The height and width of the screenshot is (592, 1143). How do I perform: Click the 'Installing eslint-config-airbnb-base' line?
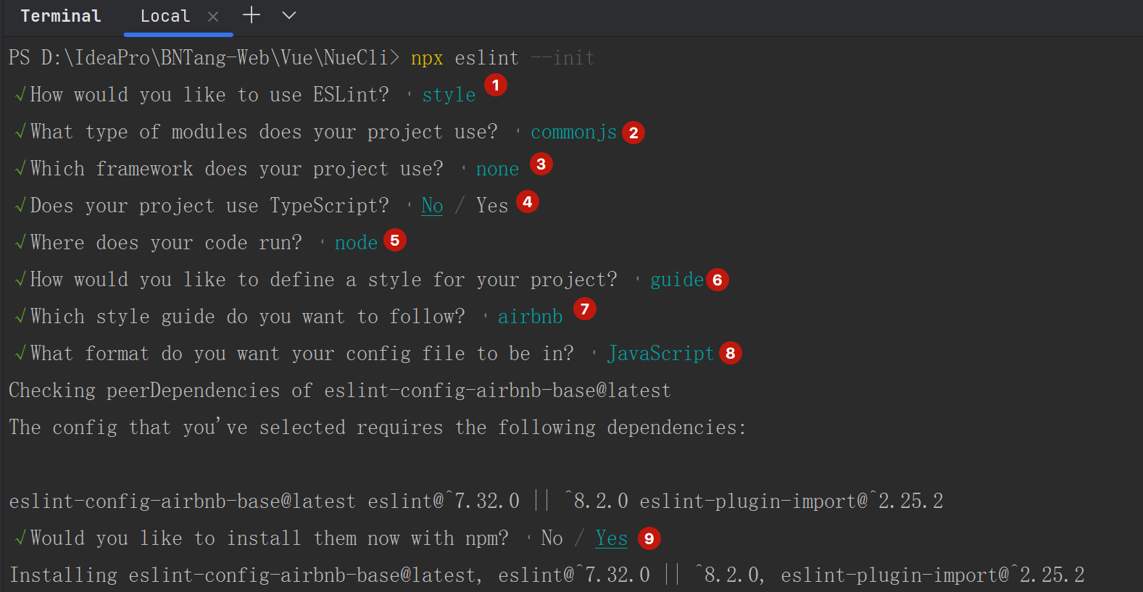coord(547,575)
